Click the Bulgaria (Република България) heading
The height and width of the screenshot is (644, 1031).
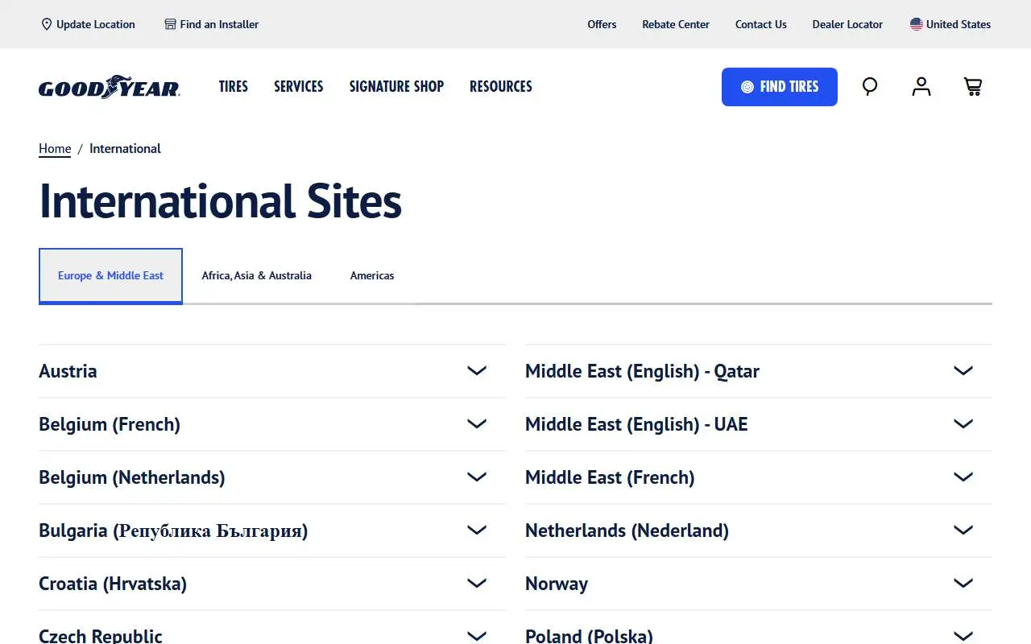[x=173, y=530]
